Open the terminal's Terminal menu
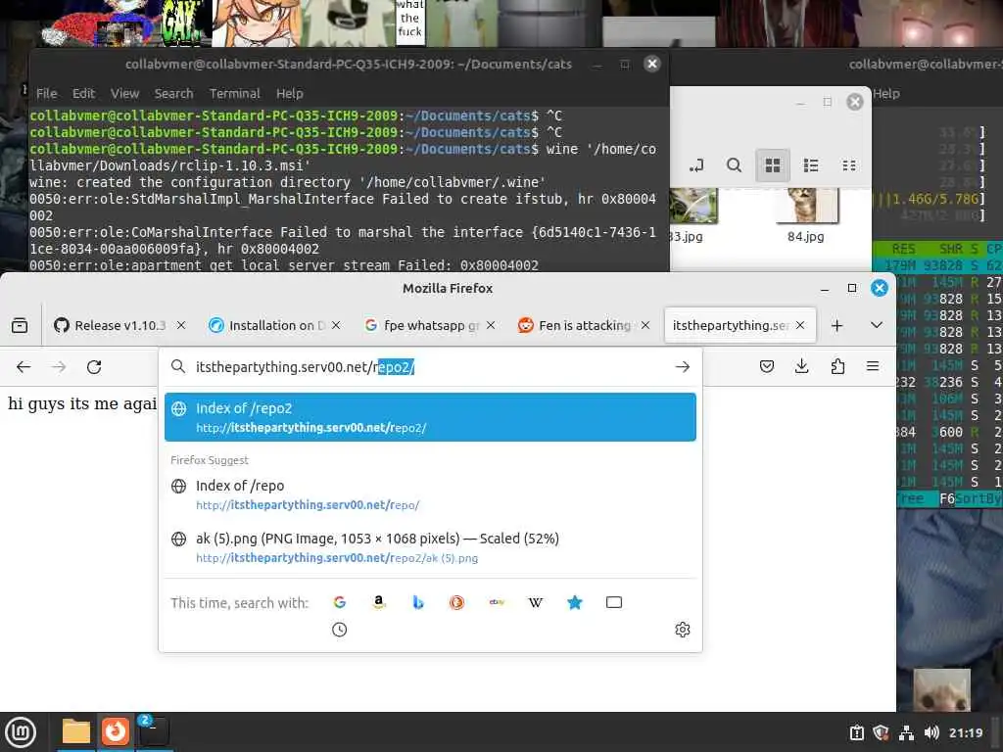The height and width of the screenshot is (752, 1003). 235,93
